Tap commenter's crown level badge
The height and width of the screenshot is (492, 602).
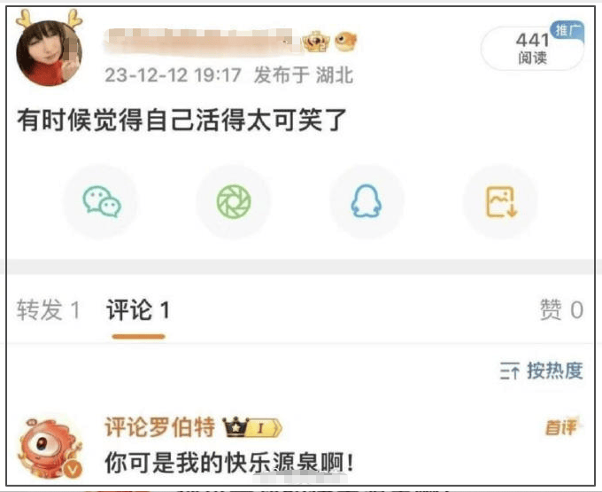252,427
